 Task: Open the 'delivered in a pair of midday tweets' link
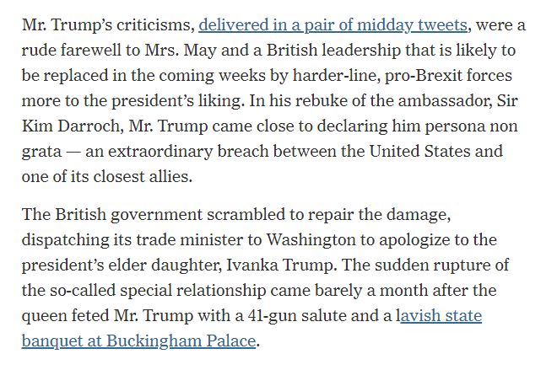click(333, 25)
